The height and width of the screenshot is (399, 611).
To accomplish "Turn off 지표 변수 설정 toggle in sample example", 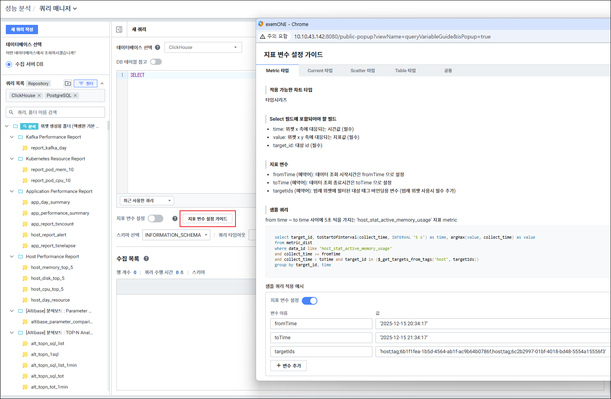I will coord(309,301).
